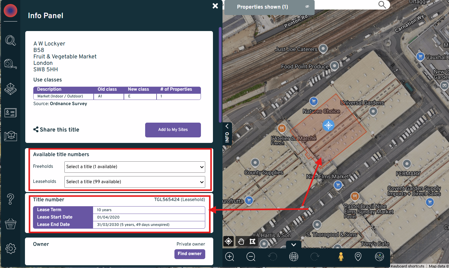Screen dimensions: 449x268
Task: Click the Lease Start Date value 01/04/2020
Action: coord(108,217)
